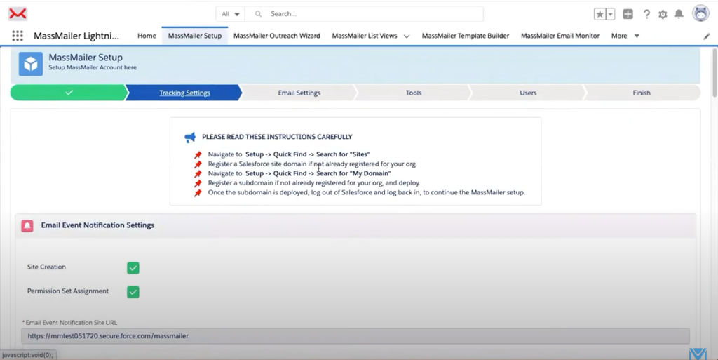The width and height of the screenshot is (718, 360).
Task: Click the pencil edit navigation icon
Action: click(x=707, y=36)
